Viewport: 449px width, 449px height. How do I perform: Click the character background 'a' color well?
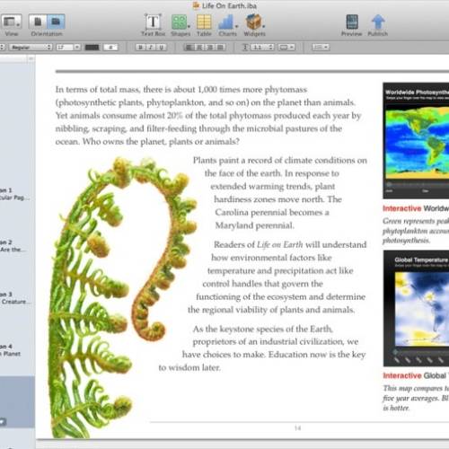coord(110,48)
